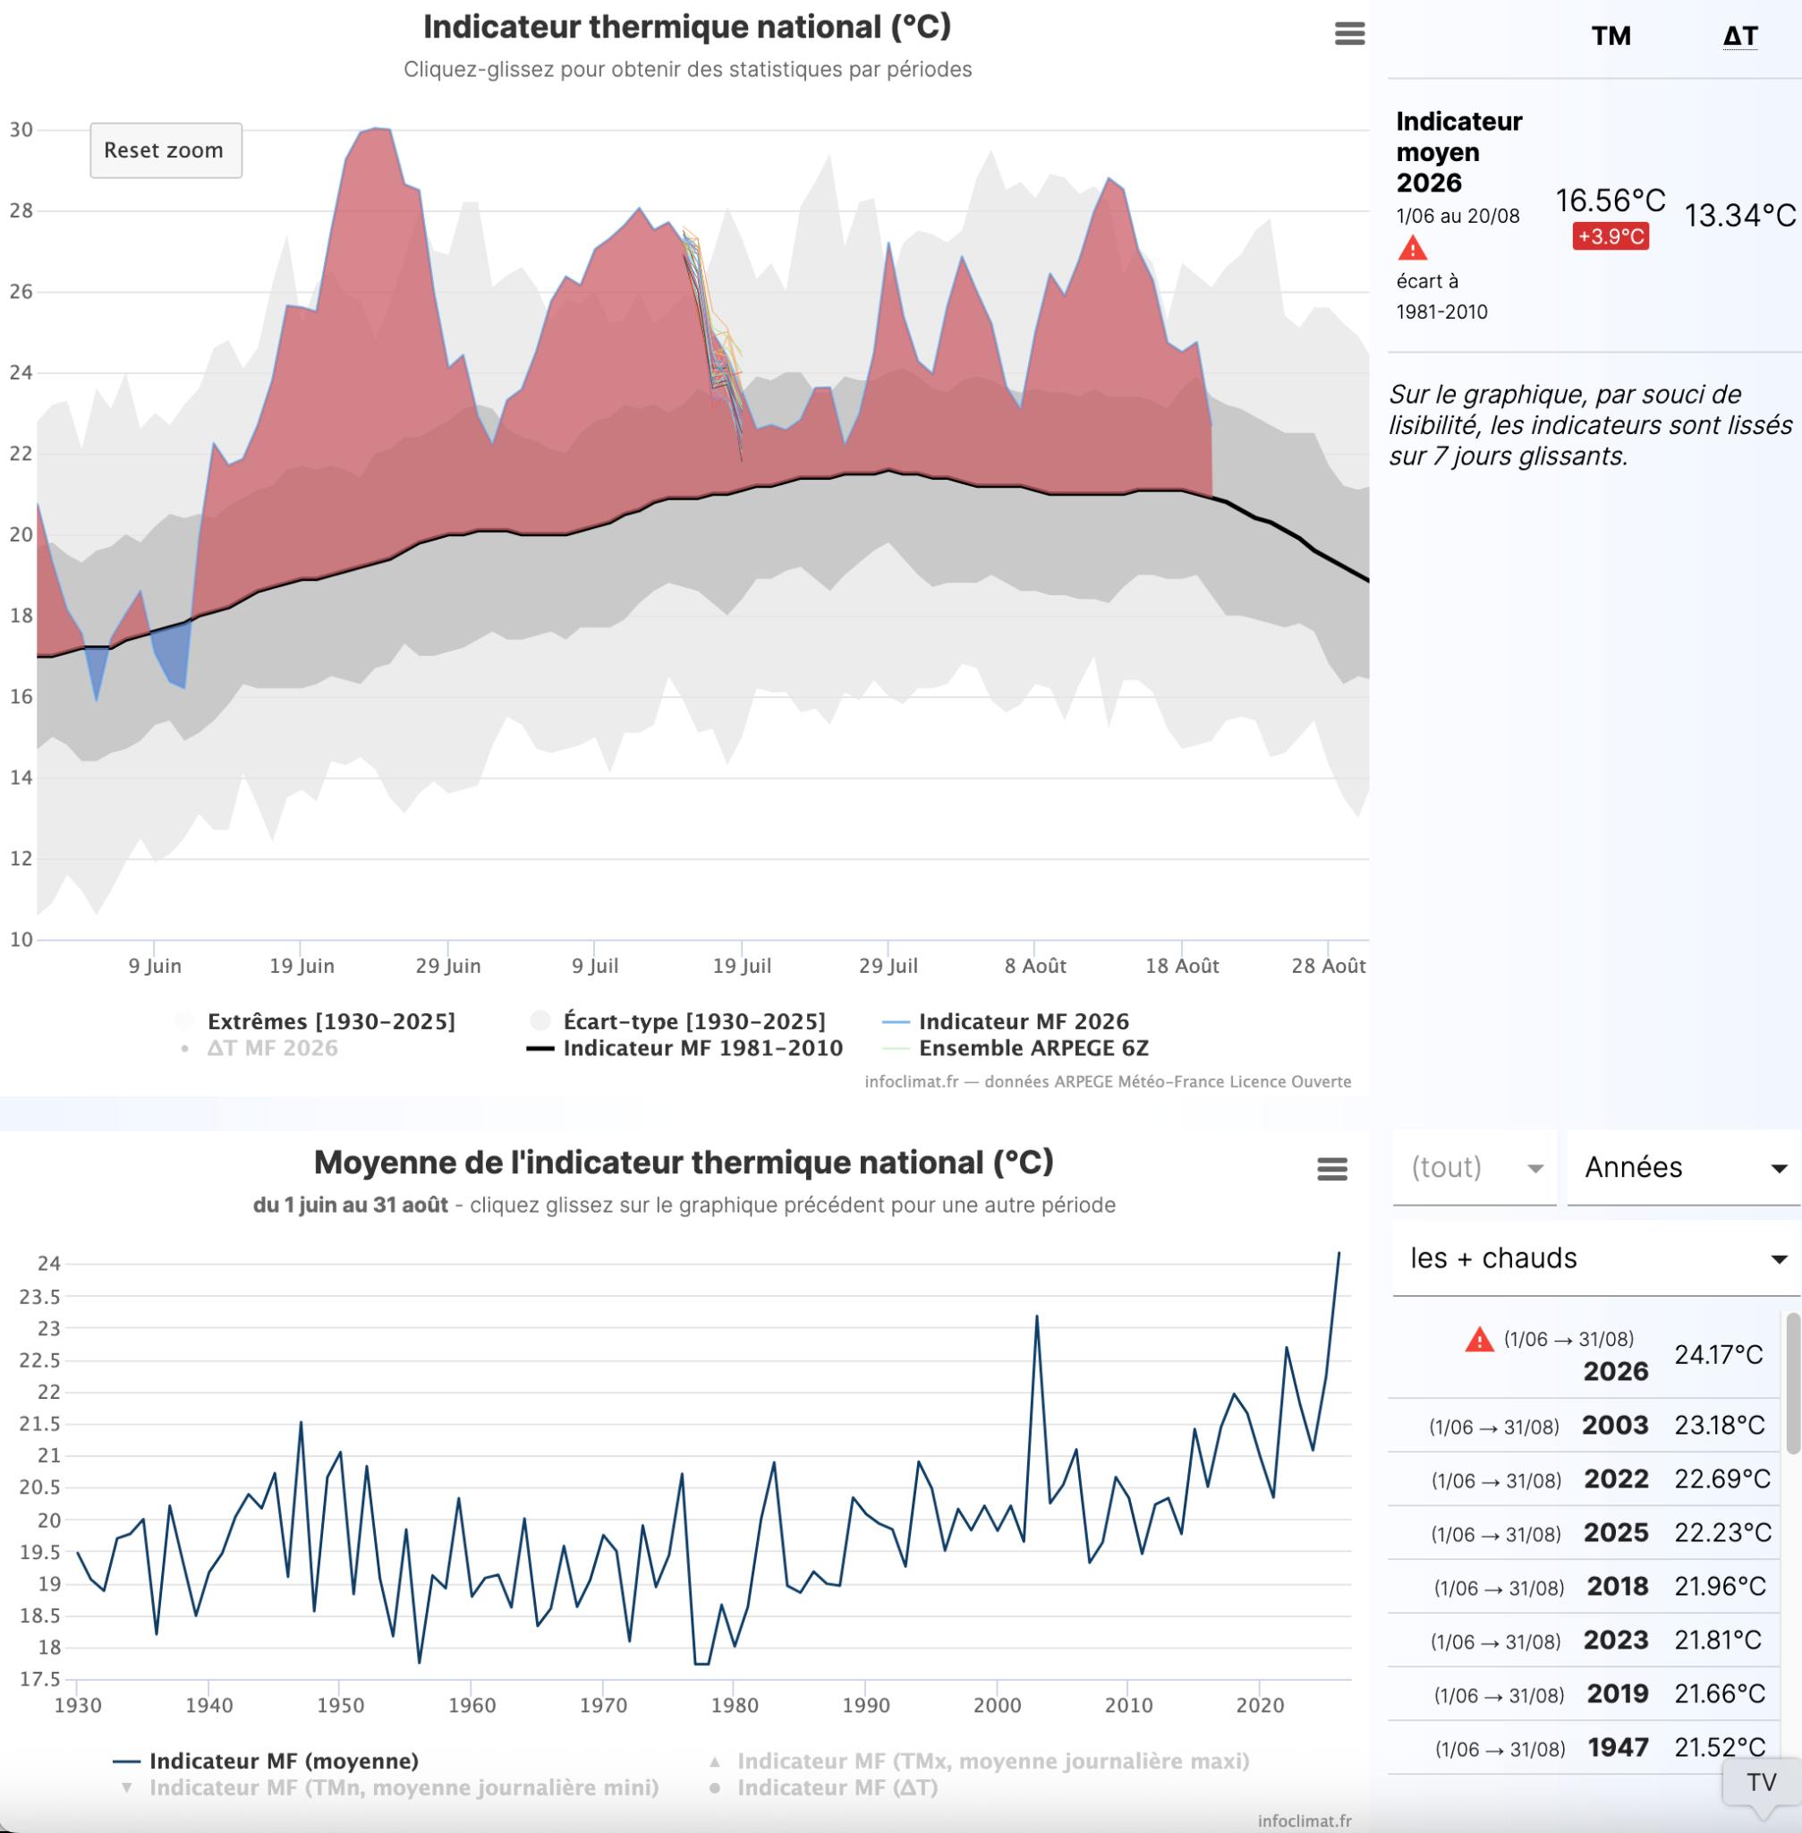Toggle the Écart-type [1930-2025] legend series
1802x1833 pixels.
click(677, 1021)
